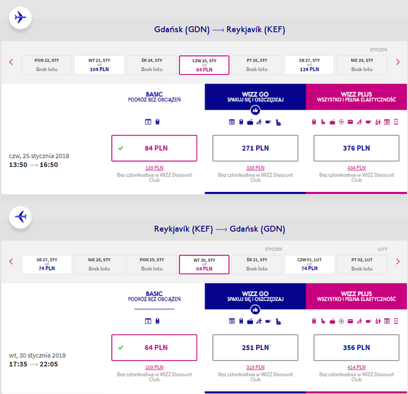Show later outbound dates with the right arrow
The image size is (408, 394).
tap(397, 62)
